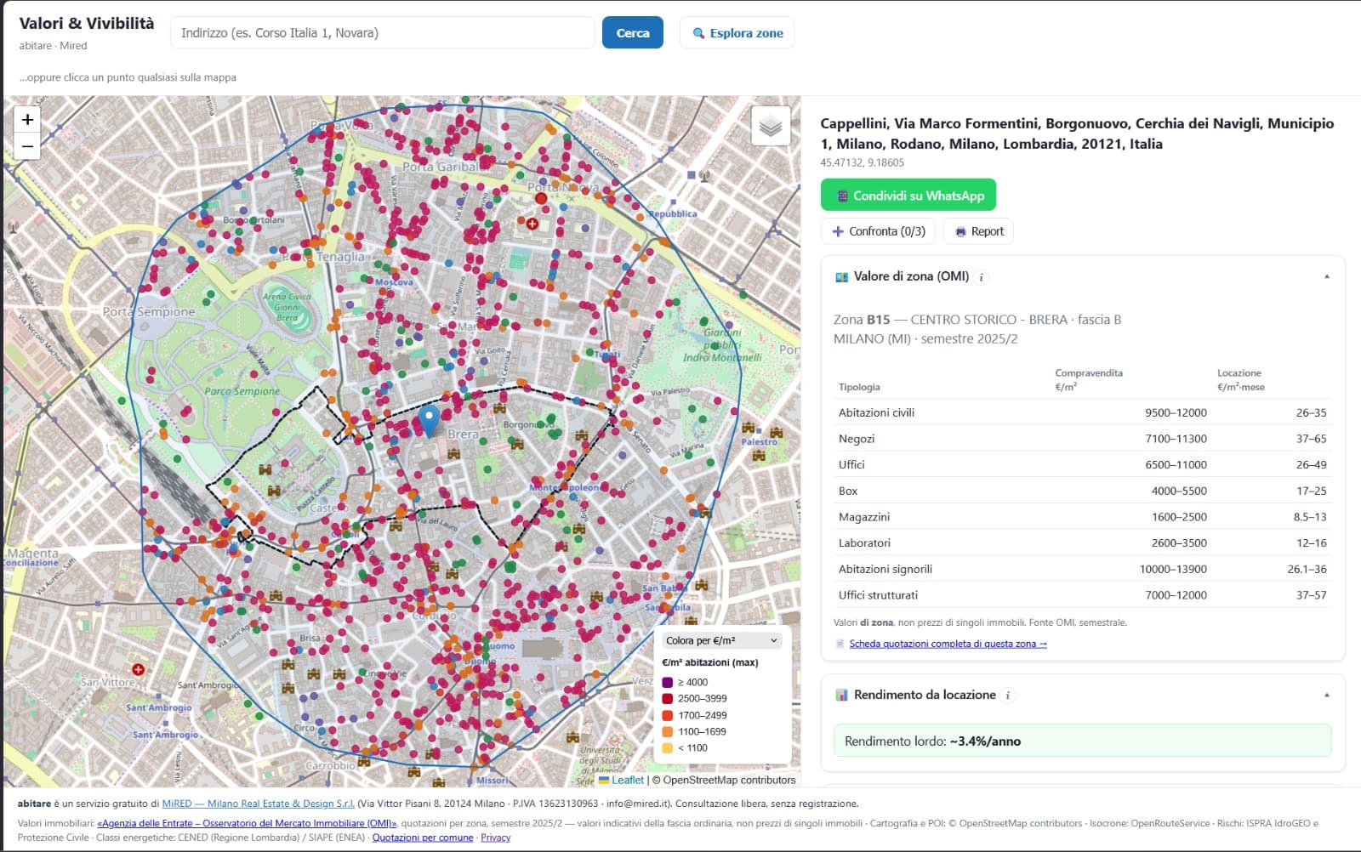Open Quotazioni per comune link
Image resolution: width=1361 pixels, height=852 pixels.
pyautogui.click(x=423, y=838)
